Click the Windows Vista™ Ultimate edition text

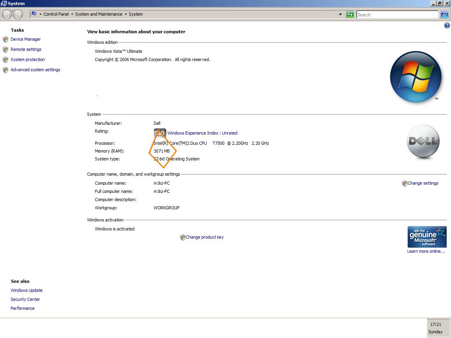[119, 51]
